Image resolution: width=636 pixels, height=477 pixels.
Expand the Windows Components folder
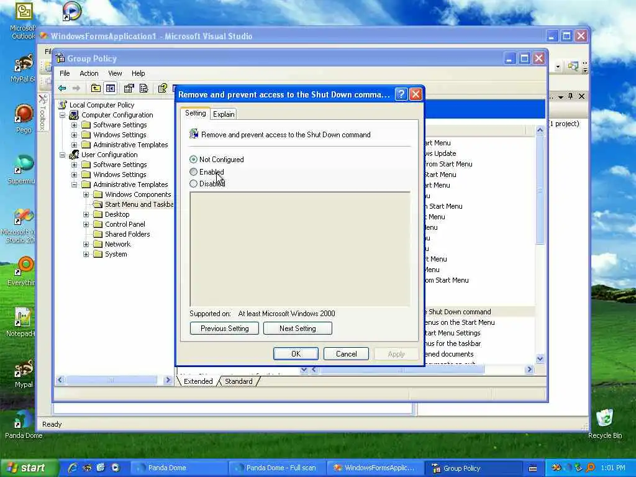pos(86,194)
